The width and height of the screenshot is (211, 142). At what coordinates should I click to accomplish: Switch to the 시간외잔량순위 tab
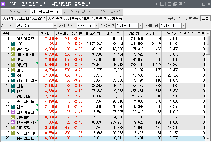click(15, 12)
